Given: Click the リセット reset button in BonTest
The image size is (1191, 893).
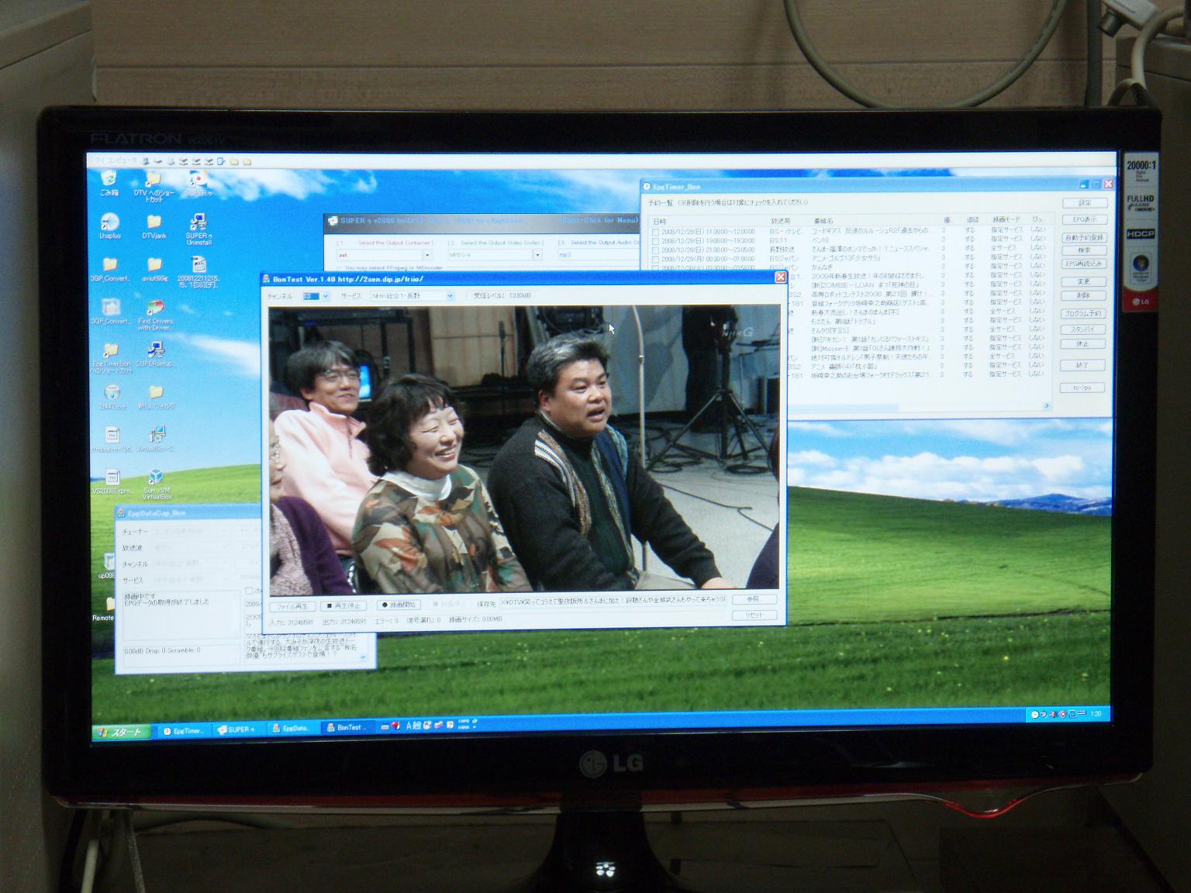Looking at the screenshot, I should (754, 615).
